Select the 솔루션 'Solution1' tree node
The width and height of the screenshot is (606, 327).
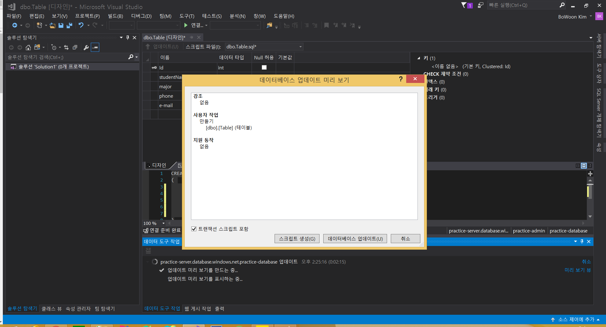coord(53,67)
